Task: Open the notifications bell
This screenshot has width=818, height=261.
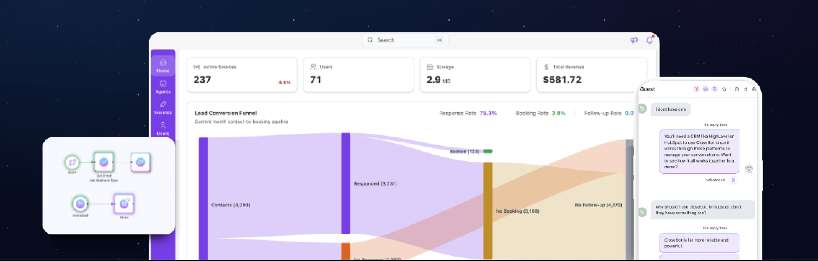Action: click(x=649, y=40)
